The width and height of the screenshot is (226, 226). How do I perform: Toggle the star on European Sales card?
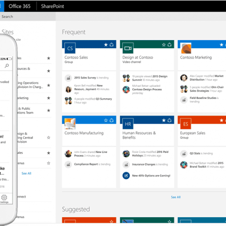(222, 120)
